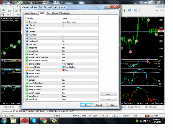Click the Save button

(x=108, y=100)
